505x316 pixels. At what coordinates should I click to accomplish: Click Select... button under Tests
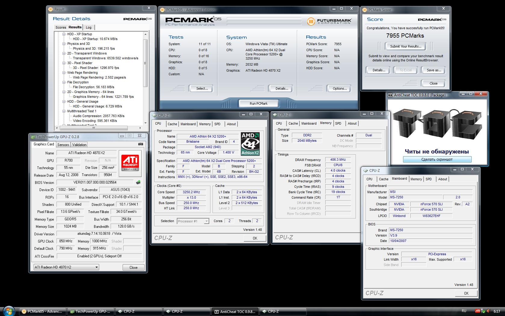[x=202, y=88]
